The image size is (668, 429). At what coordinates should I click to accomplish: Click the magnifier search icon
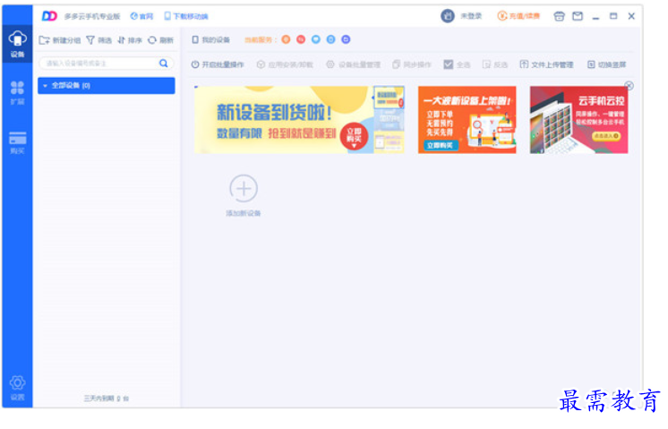pos(164,63)
